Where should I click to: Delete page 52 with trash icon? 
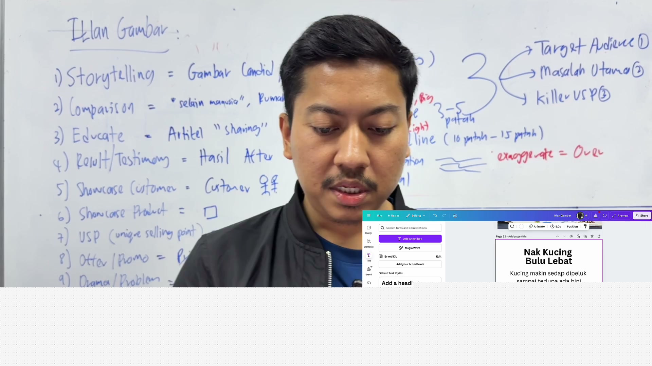592,237
